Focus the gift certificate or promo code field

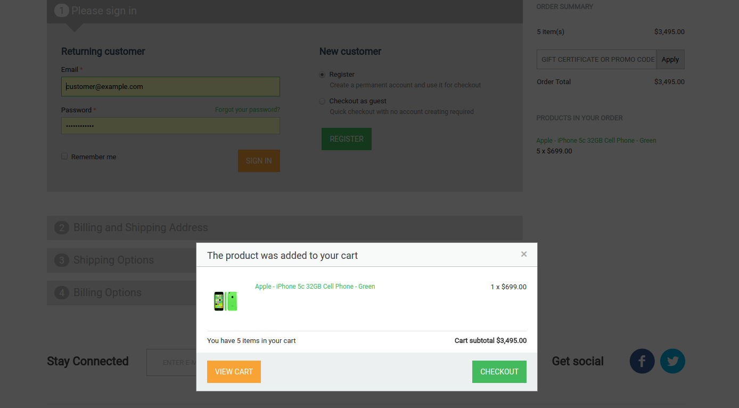(x=596, y=60)
